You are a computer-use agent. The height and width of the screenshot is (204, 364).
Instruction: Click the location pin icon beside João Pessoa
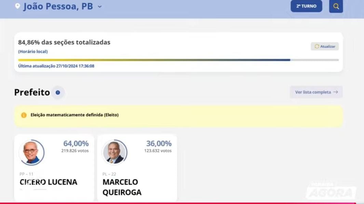[17, 6]
